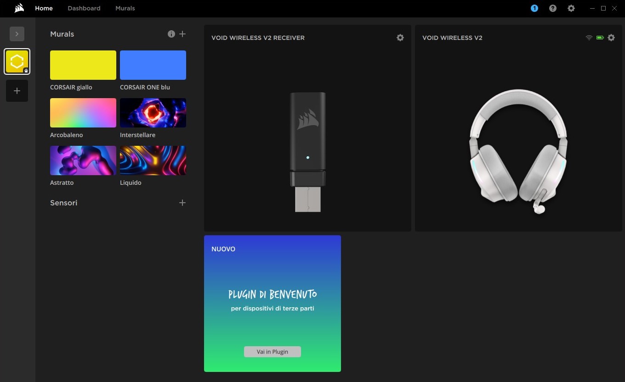This screenshot has height=382, width=625.
Task: Open global settings gear in title bar
Action: (x=571, y=8)
